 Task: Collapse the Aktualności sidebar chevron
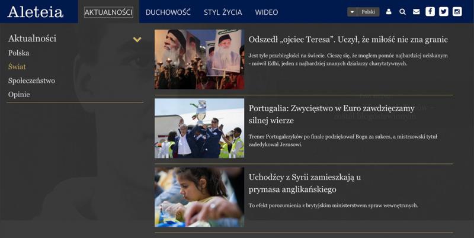(137, 40)
